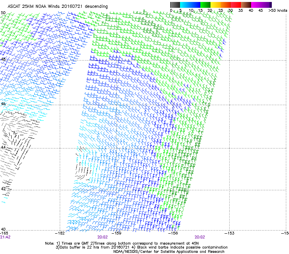The image size is (289, 254).
Task: Click the latitude label '48'
Action: coord(3,59)
